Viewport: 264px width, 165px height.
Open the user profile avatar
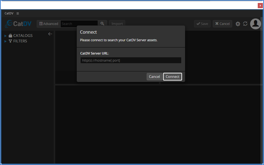pos(255,24)
